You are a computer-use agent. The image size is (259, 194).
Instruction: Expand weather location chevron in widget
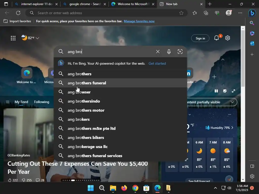pyautogui.click(x=190, y=114)
